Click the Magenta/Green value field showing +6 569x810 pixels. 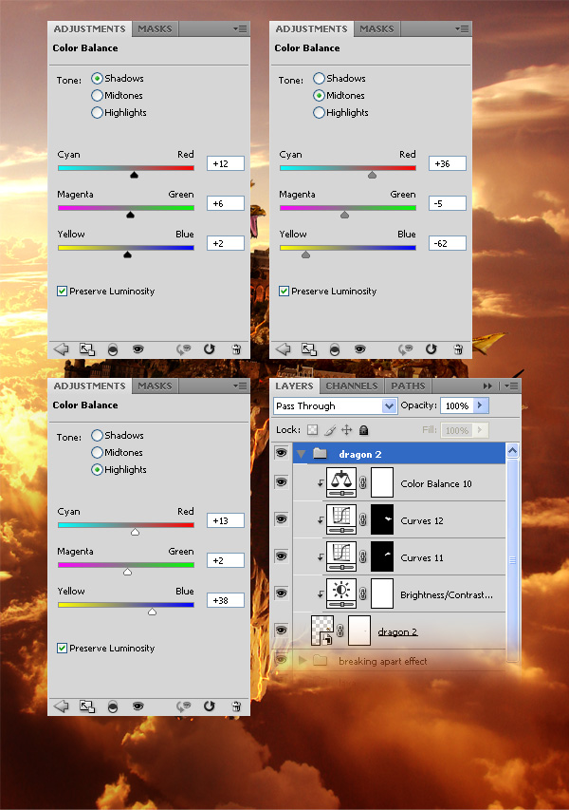[x=226, y=203]
